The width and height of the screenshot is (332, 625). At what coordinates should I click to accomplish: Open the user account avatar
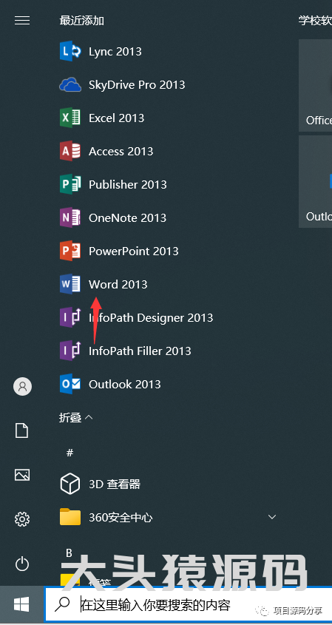click(x=22, y=386)
